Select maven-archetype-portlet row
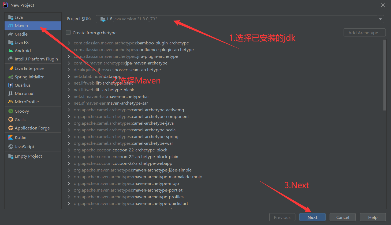391x225 pixels. (x=224, y=190)
